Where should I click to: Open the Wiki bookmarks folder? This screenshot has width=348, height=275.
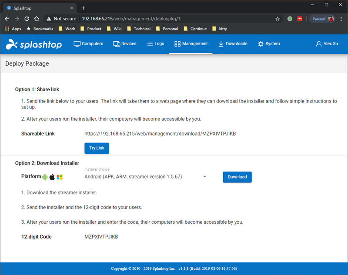114,29
